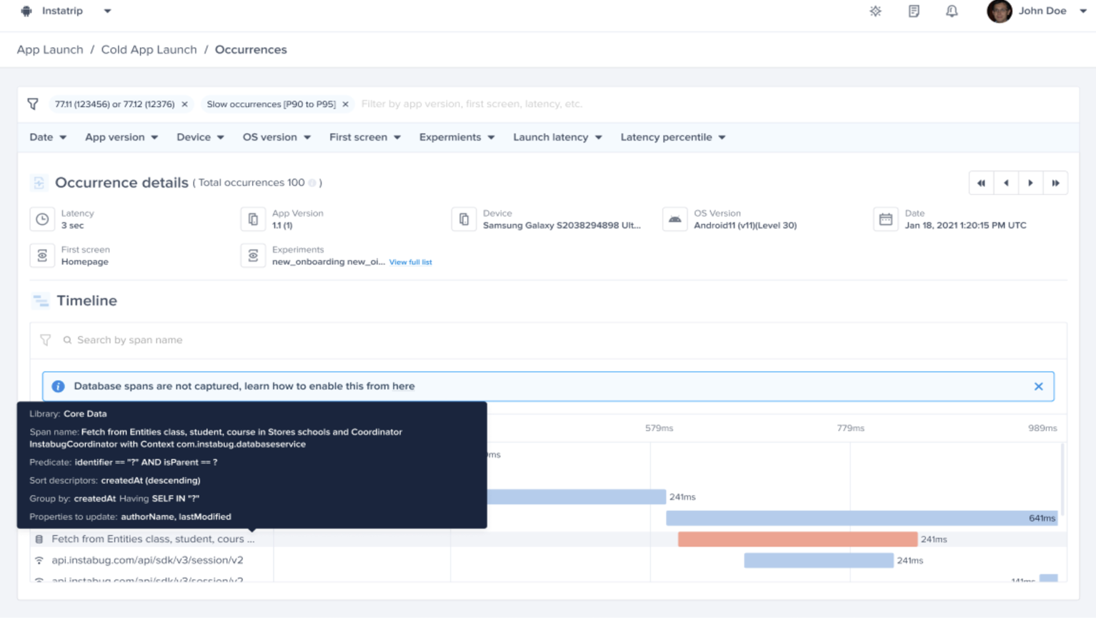The image size is (1096, 618).
Task: Go to the previous occurrence
Action: pos(1006,183)
